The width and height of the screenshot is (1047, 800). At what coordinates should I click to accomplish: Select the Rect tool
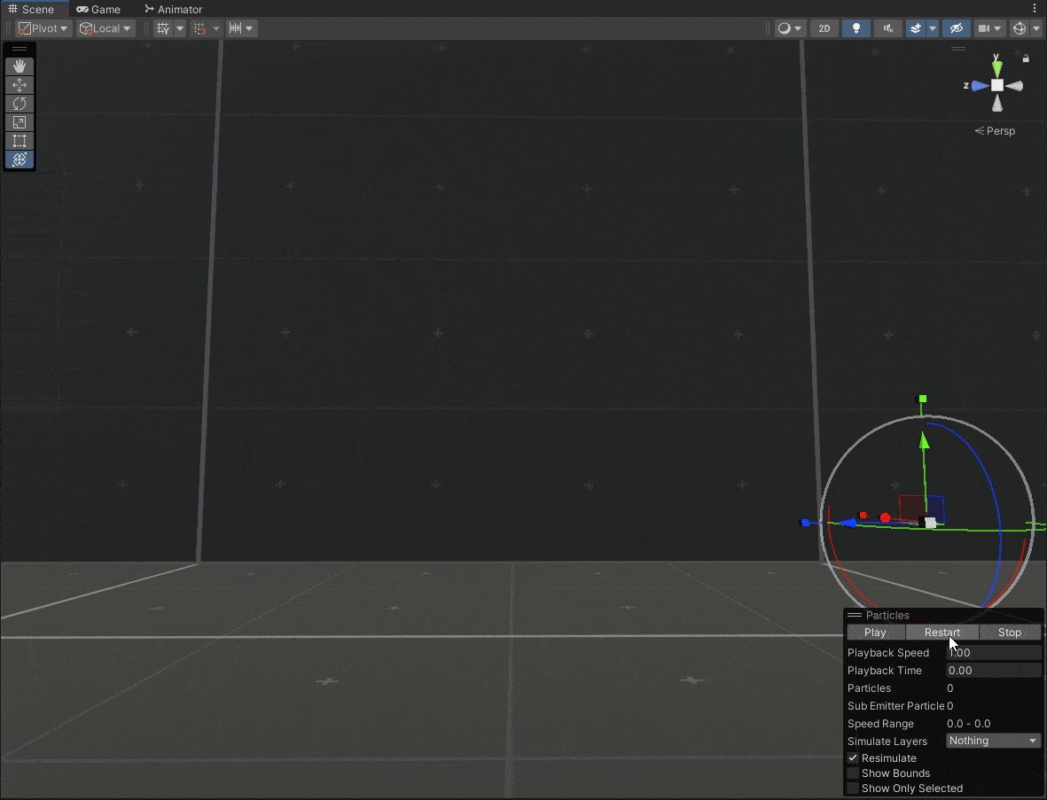click(20, 141)
